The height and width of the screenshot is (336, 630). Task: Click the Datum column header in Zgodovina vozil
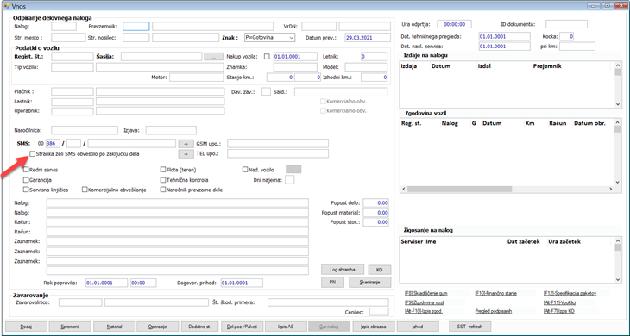pos(492,123)
